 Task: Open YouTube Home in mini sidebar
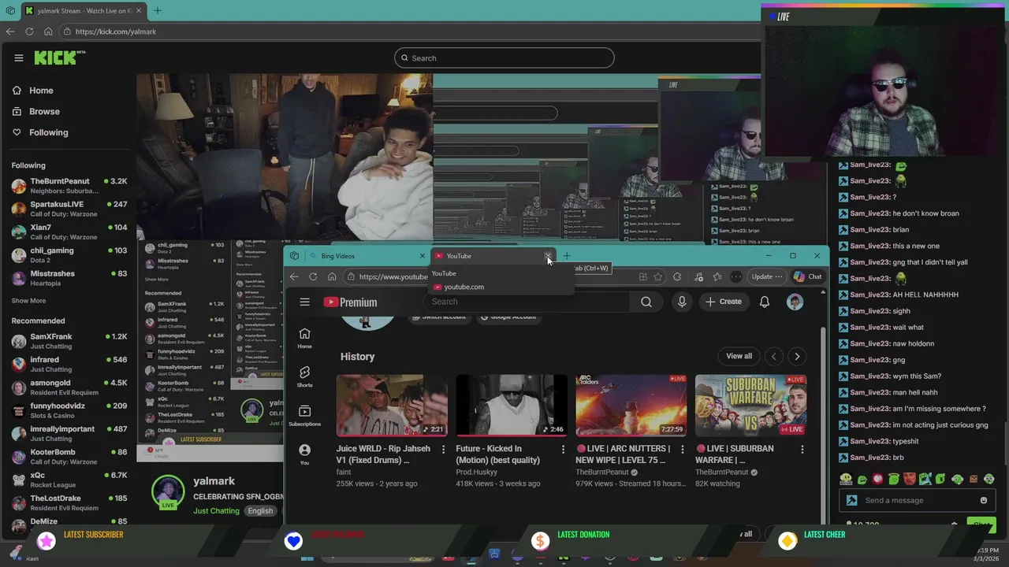[304, 339]
